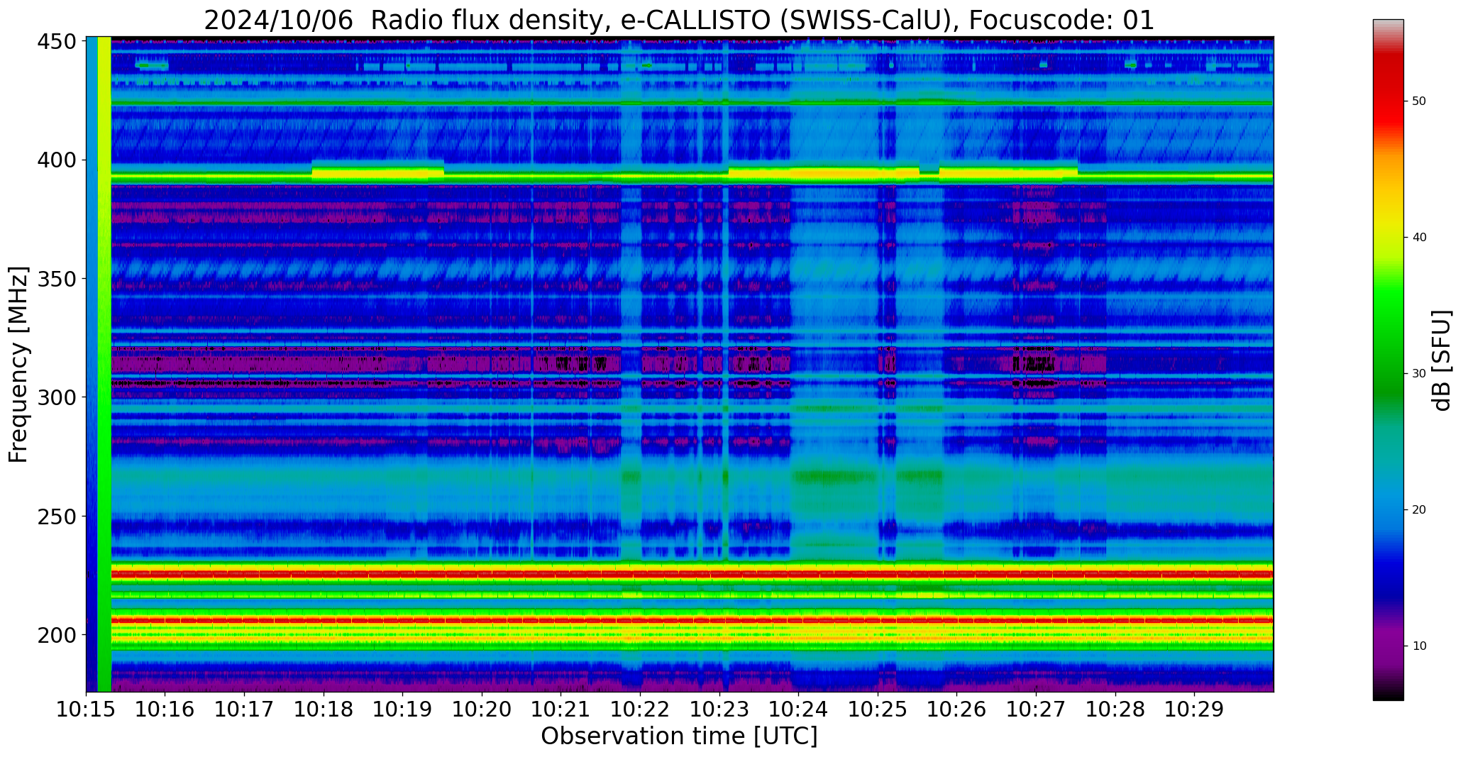Image resolution: width=1463 pixels, height=757 pixels.
Task: Click the 450 frequency tick label
Action: pos(57,42)
